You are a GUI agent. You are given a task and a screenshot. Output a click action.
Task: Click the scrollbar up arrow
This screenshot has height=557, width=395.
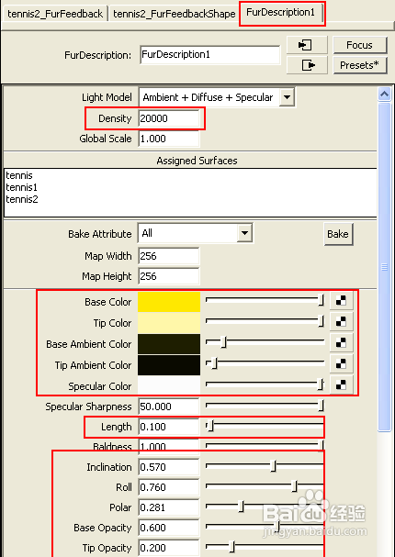384,95
